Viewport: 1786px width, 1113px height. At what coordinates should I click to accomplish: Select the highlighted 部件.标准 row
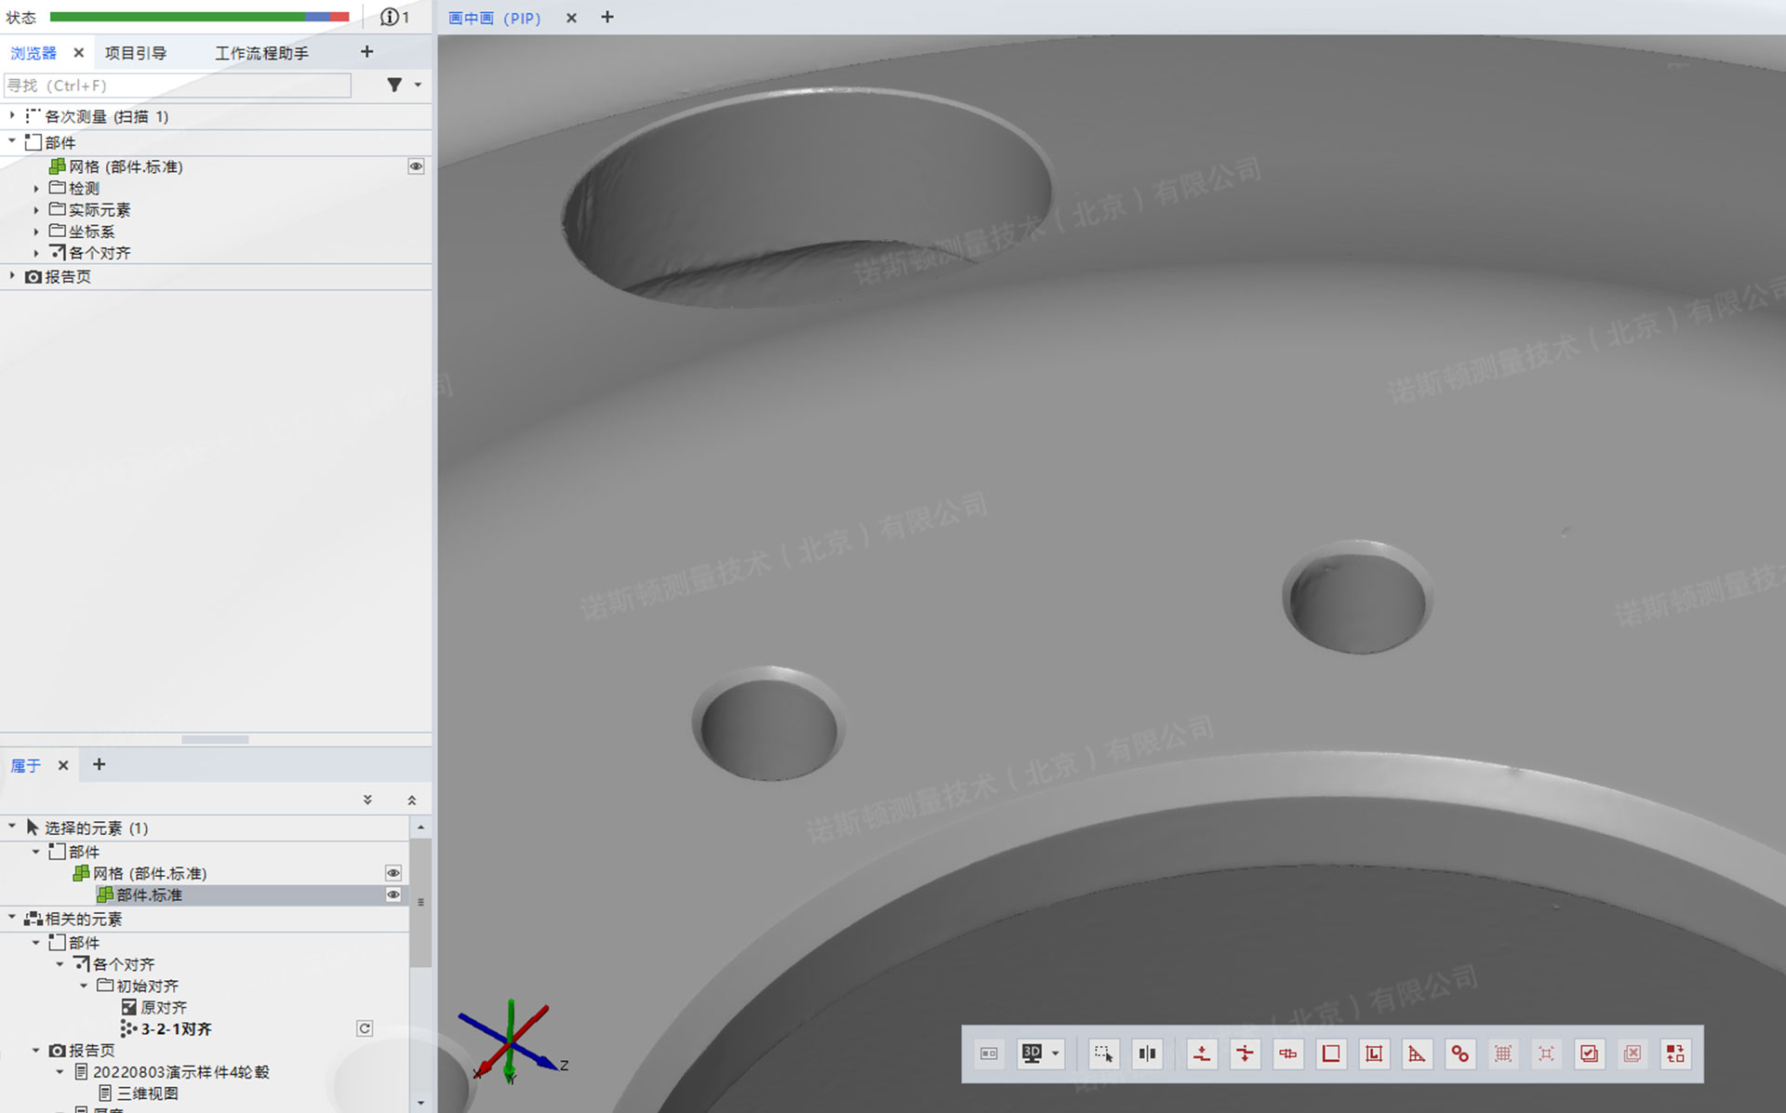[204, 894]
